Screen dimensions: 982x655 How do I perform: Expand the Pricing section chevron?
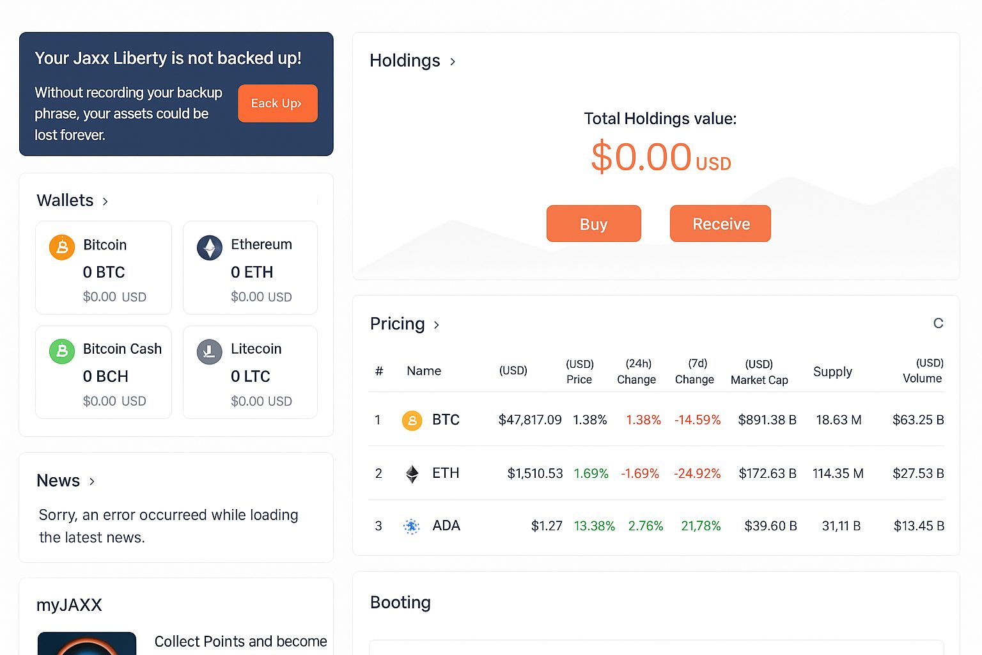437,325
